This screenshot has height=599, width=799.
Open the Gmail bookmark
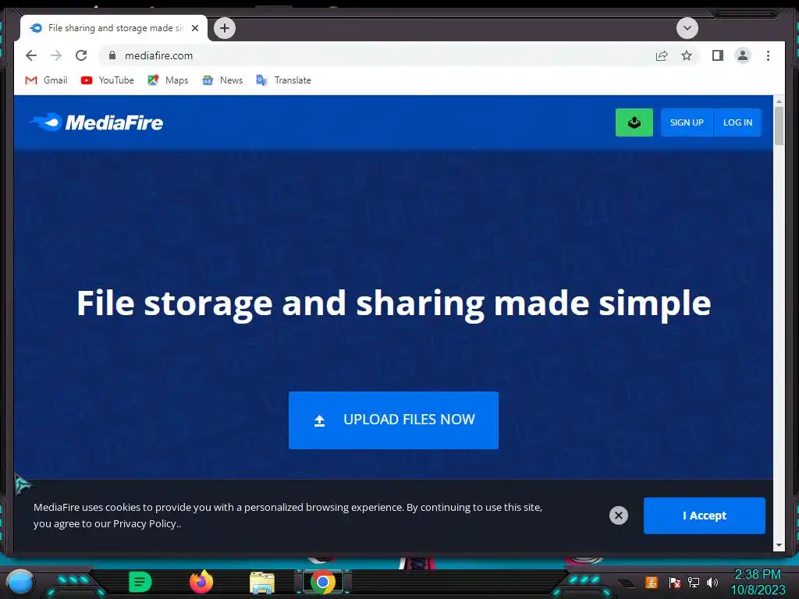pyautogui.click(x=46, y=80)
